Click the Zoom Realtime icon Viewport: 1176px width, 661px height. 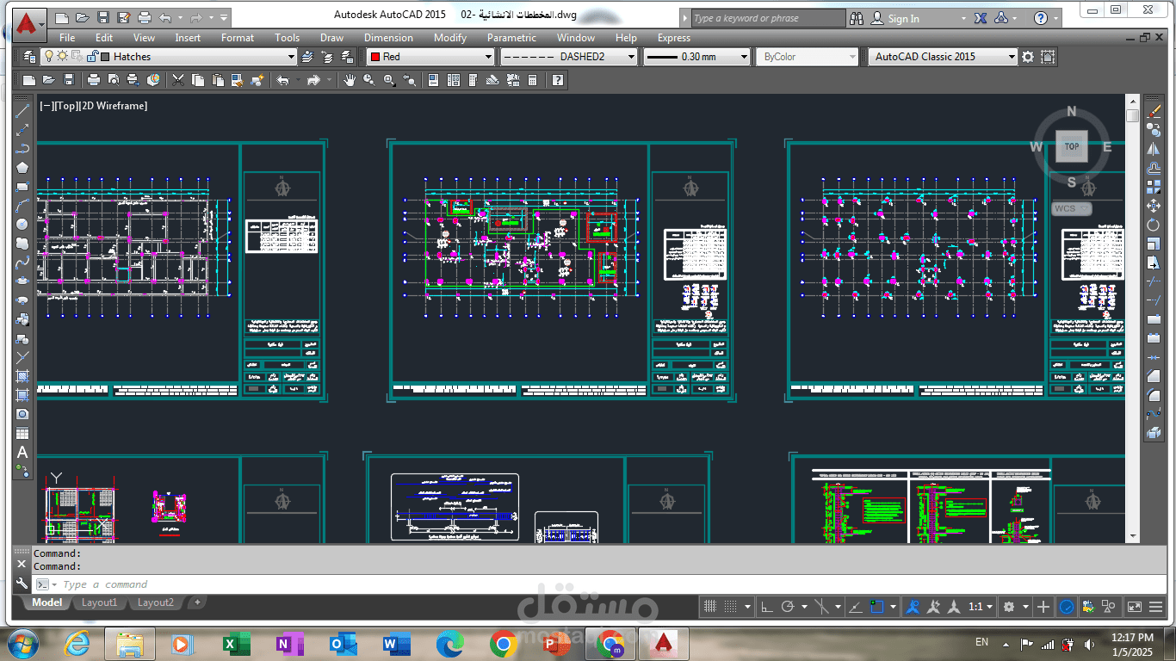click(x=369, y=80)
